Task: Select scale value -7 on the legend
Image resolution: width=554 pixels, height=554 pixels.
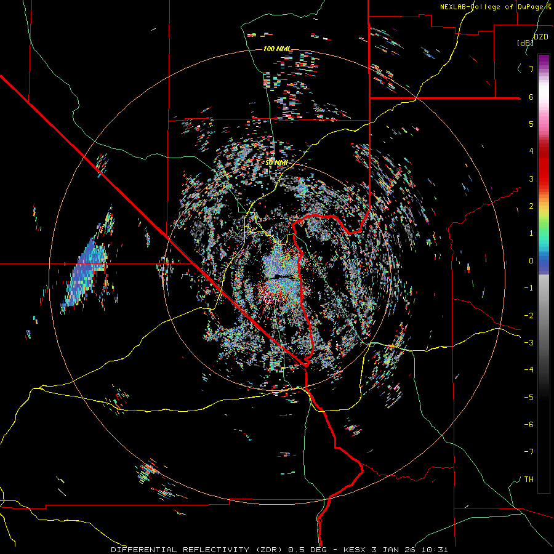Action: click(x=529, y=452)
